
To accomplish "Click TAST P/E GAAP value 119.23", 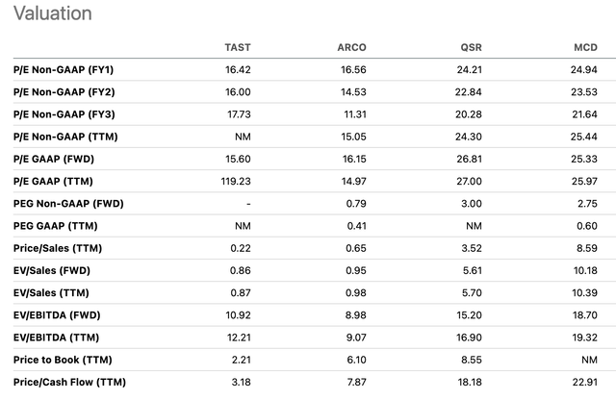I will (x=236, y=181).
